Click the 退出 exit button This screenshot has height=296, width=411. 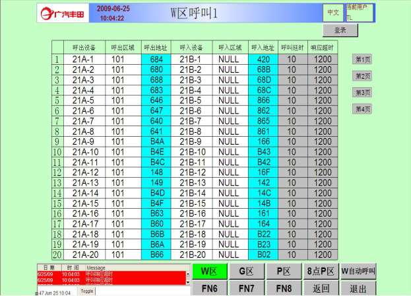point(358,288)
